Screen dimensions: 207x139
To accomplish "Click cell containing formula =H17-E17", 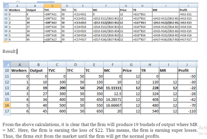I will click(188, 39).
